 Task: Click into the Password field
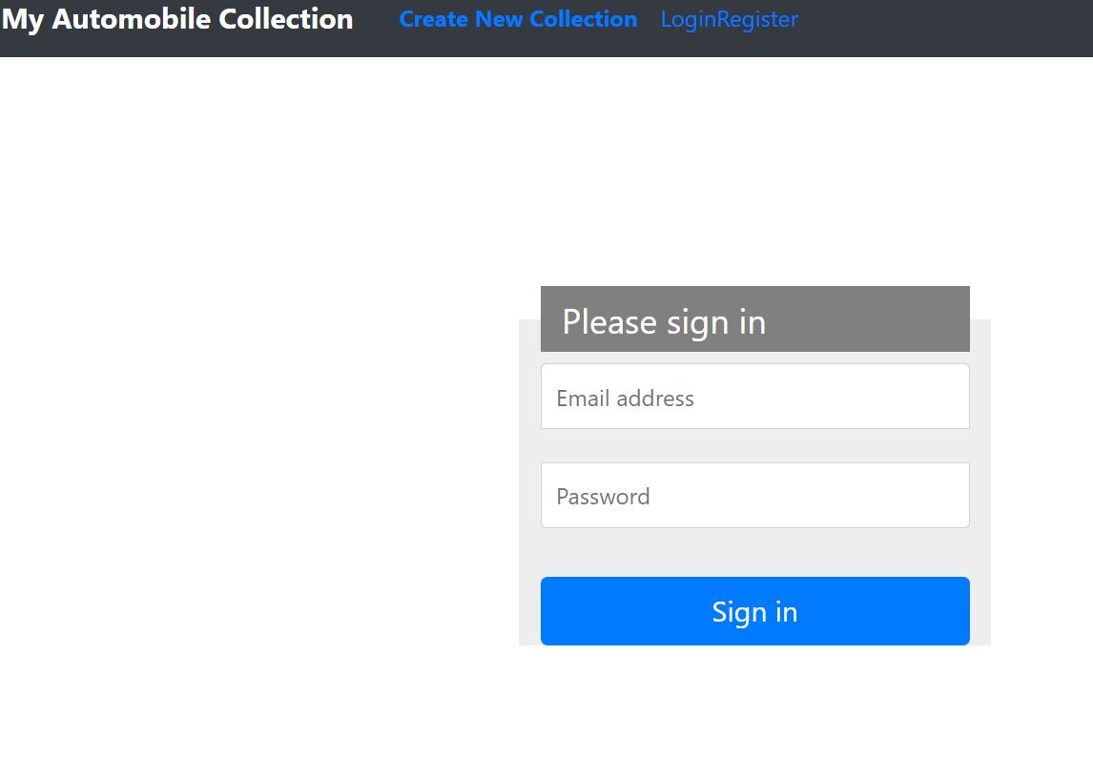(754, 496)
